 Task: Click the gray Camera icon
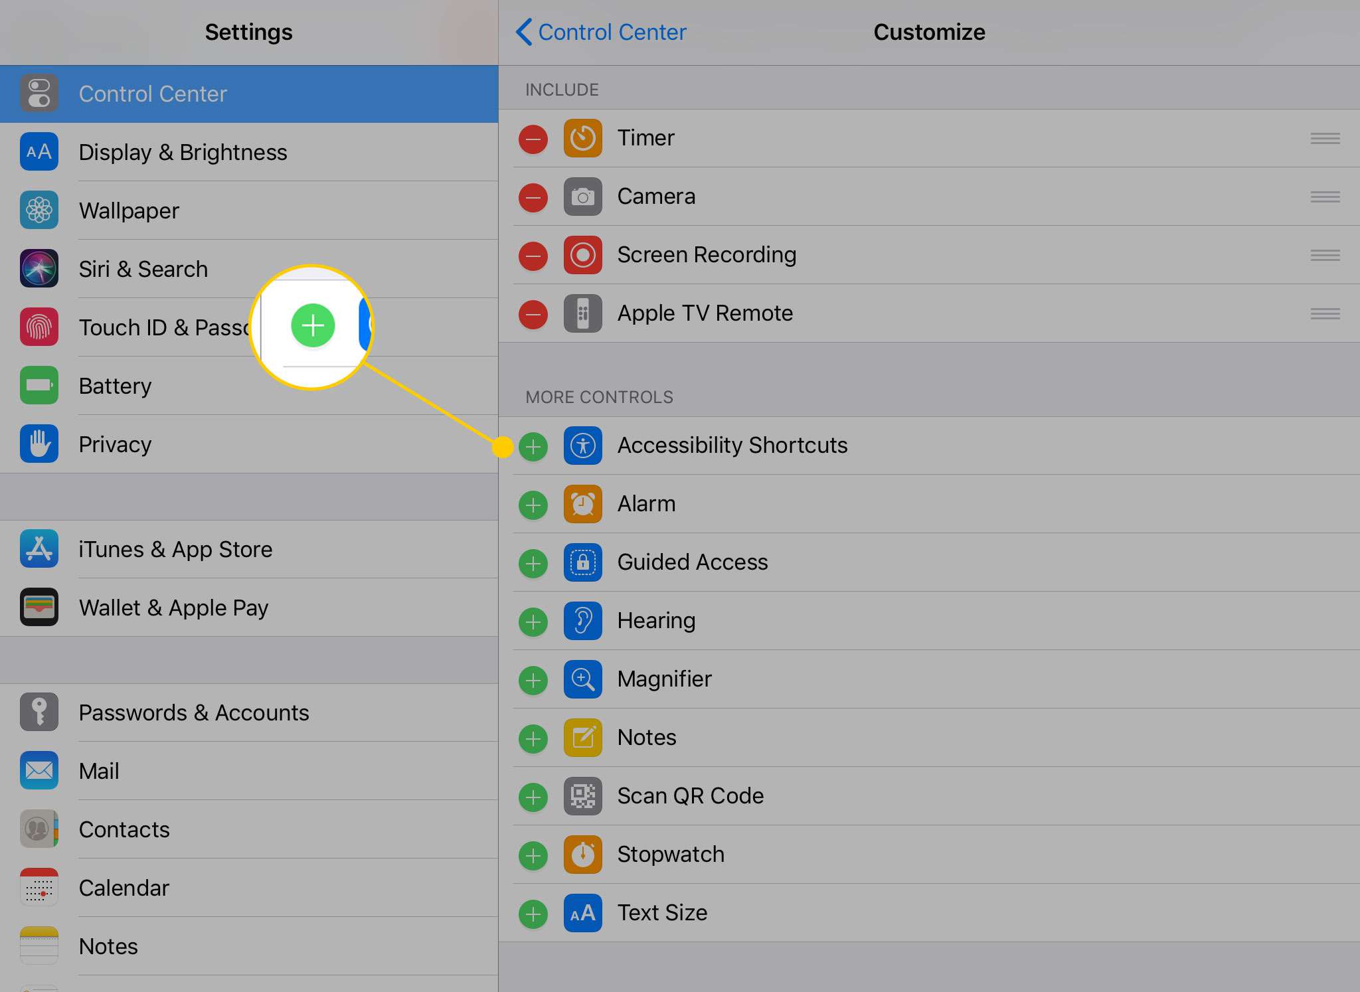click(583, 197)
